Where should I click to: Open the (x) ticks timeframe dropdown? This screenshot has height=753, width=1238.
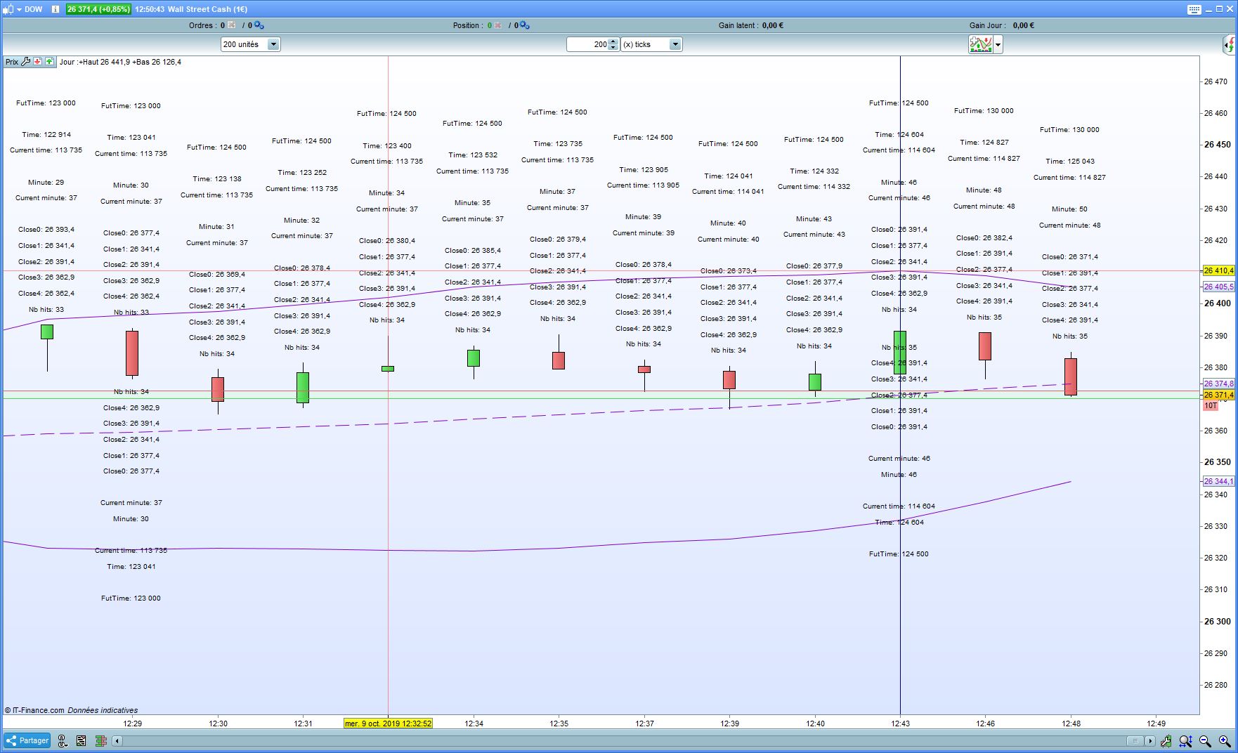651,44
